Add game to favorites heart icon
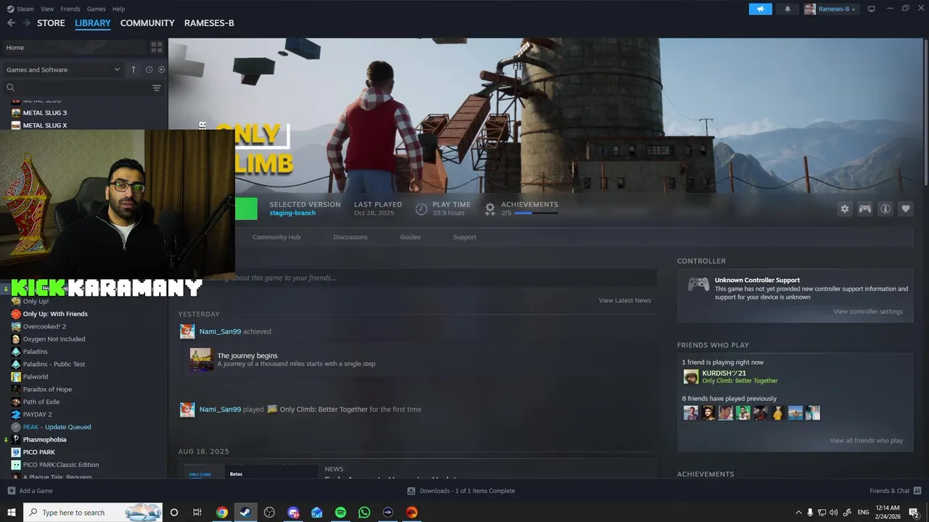929x522 pixels. tap(906, 209)
